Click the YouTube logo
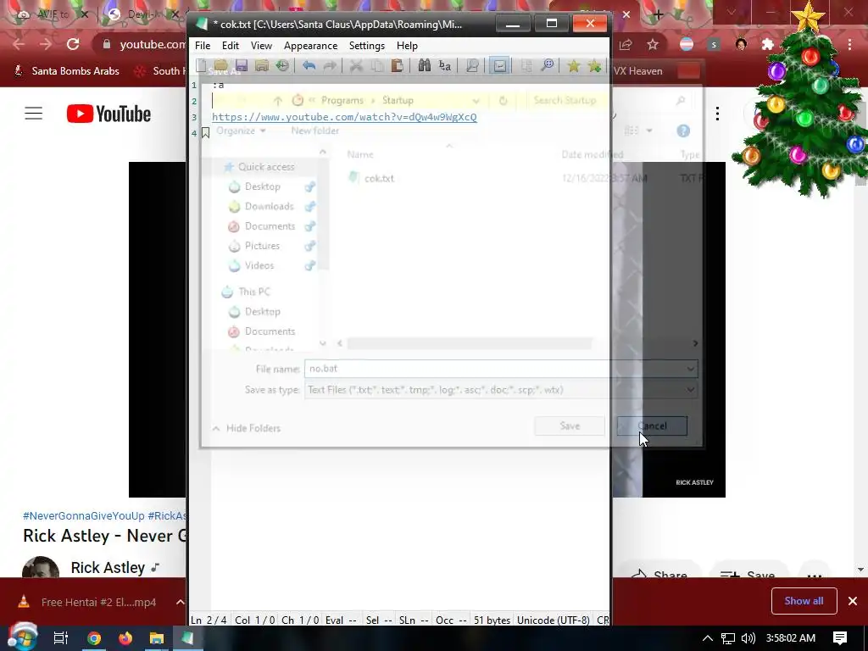 pos(108,114)
